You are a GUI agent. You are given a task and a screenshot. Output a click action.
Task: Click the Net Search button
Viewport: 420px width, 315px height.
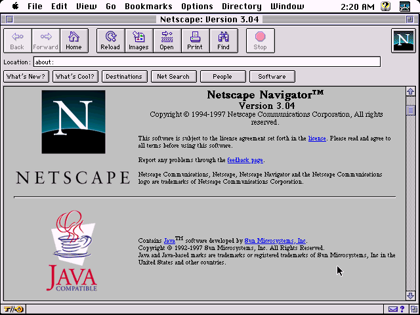(174, 77)
